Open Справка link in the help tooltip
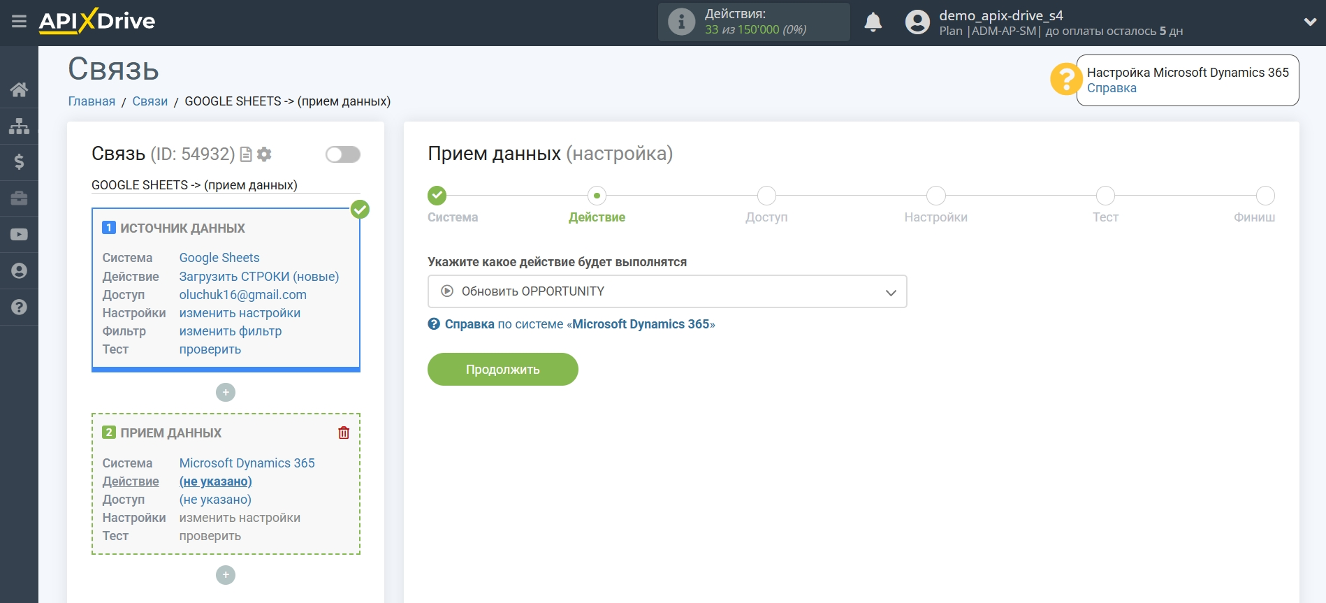The image size is (1326, 603). tap(1112, 88)
